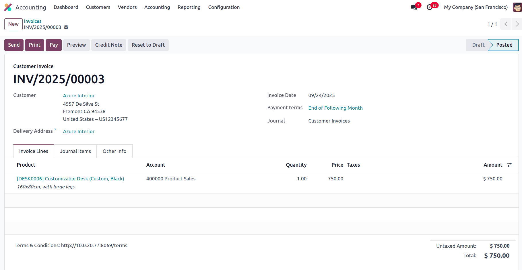This screenshot has width=522, height=270.
Task: Switch to the Journal Items tab
Action: tap(75, 151)
